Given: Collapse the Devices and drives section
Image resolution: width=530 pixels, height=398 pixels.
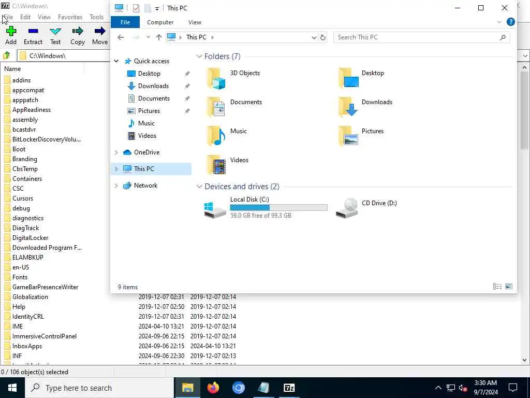Looking at the screenshot, I should (199, 187).
